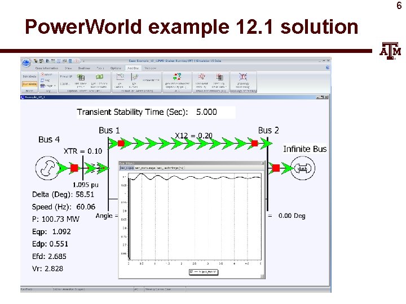Select the gen_fieldvoltage plot tab
Viewport: 406px width, 304px height.
pos(170,168)
